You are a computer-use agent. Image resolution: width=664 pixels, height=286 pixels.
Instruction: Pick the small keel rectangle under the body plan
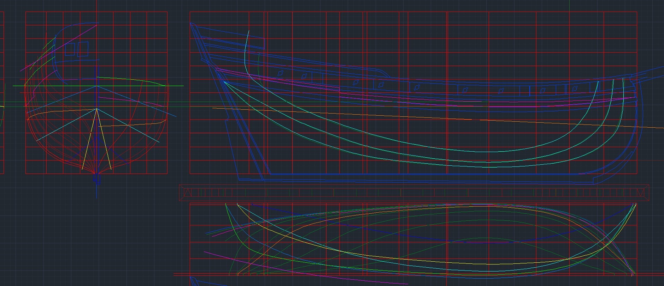point(97,178)
